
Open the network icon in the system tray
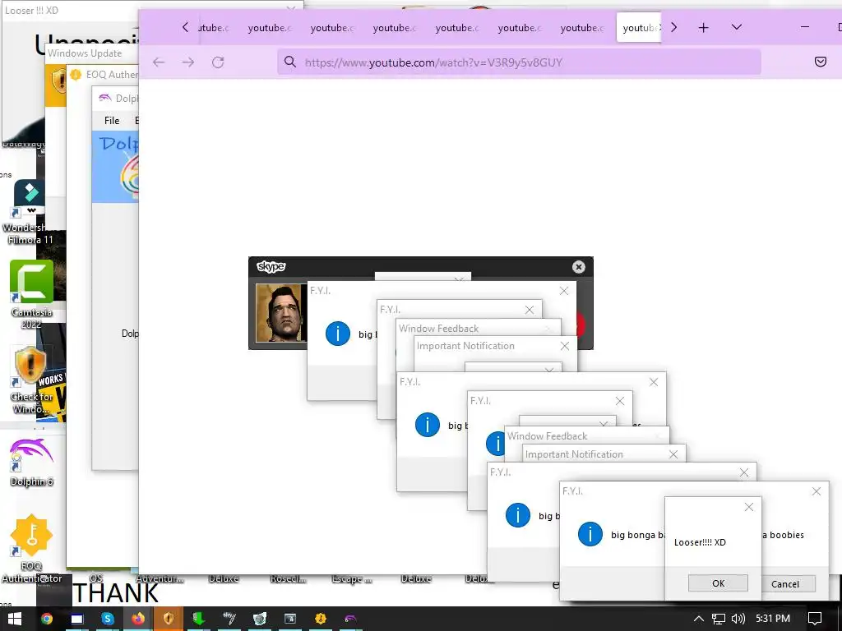point(718,619)
